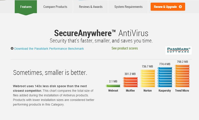This screenshot has height=120, width=199.
Task: Click the Renew & Upgrade button
Action: (168, 7)
